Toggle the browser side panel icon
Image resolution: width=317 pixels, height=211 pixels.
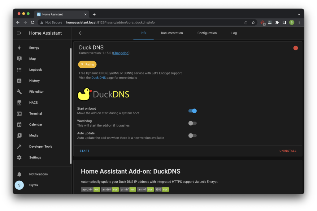pyautogui.click(x=284, y=22)
